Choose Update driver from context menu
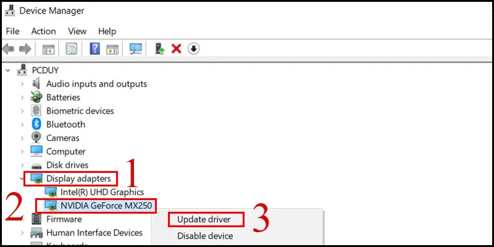This screenshot has width=494, height=247. pyautogui.click(x=206, y=219)
